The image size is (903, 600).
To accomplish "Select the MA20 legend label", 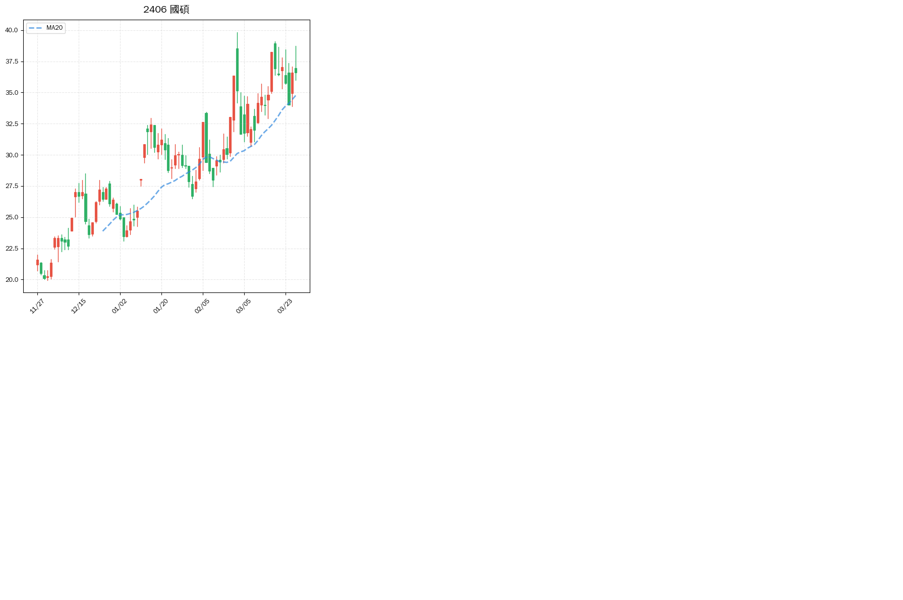I will pos(54,28).
